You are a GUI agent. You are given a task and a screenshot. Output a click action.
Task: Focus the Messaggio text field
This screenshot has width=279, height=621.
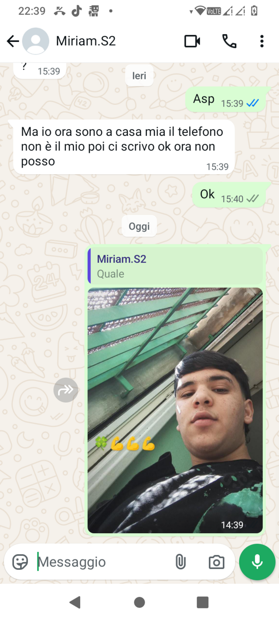coord(102,562)
